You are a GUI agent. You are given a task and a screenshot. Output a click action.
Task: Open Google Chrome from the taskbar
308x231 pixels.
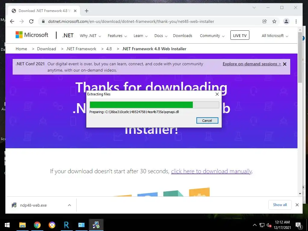click(x=37, y=225)
